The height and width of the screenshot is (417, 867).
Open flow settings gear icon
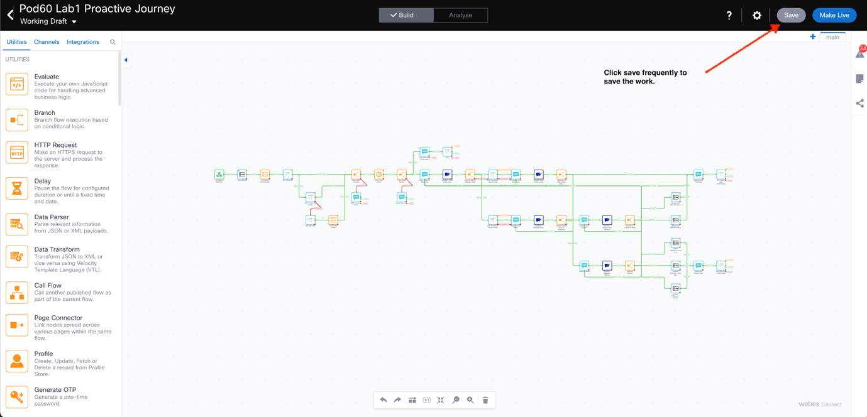click(757, 15)
